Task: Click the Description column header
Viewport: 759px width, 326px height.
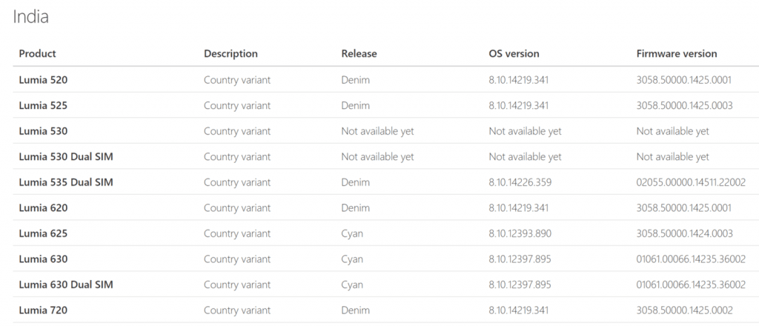Action: click(x=231, y=53)
